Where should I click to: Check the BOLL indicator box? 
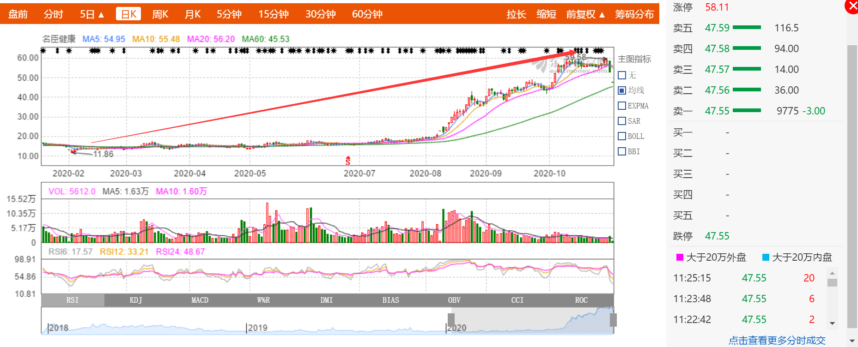[x=622, y=136]
